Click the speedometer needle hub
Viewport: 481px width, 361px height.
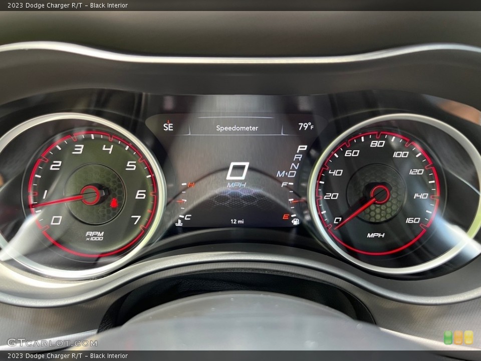tap(380, 195)
